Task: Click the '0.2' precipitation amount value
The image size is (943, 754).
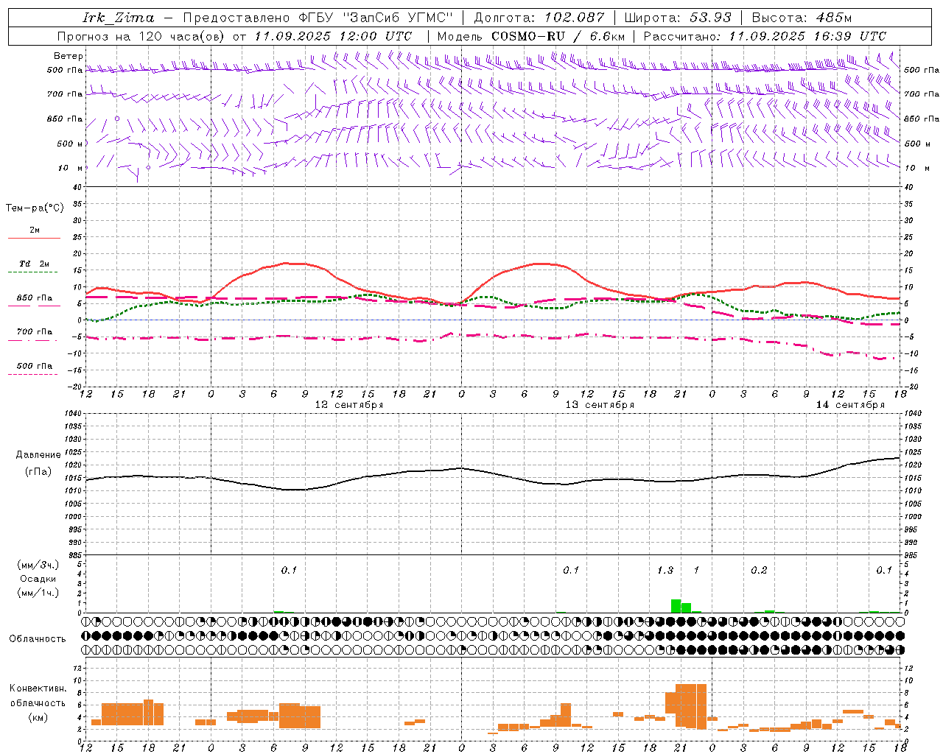Action: (x=759, y=571)
